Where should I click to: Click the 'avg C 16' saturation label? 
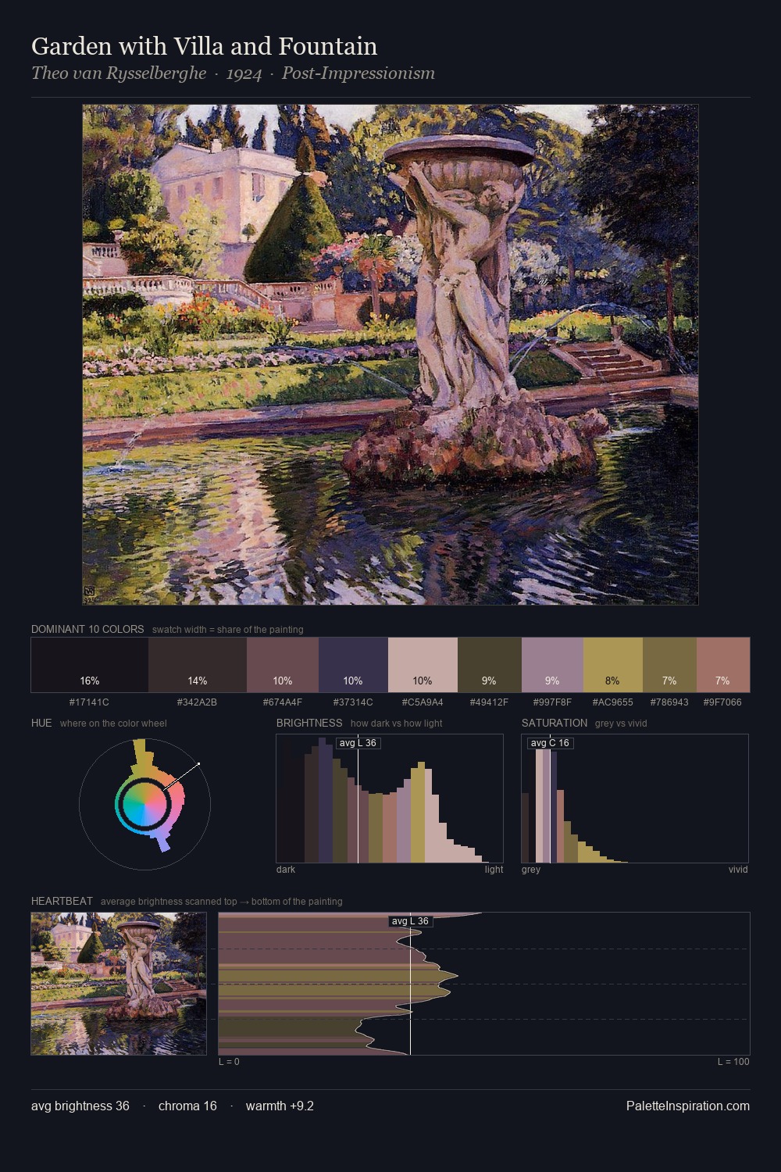coord(550,743)
